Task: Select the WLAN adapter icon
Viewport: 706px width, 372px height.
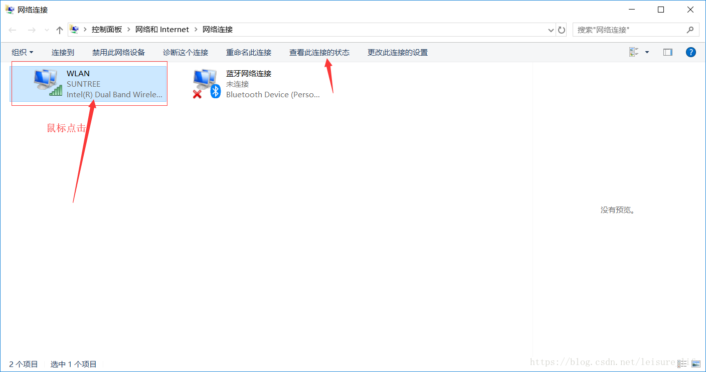Action: [x=48, y=83]
